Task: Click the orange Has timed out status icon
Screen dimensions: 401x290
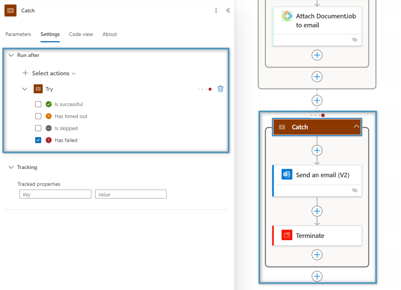Action: [x=49, y=116]
